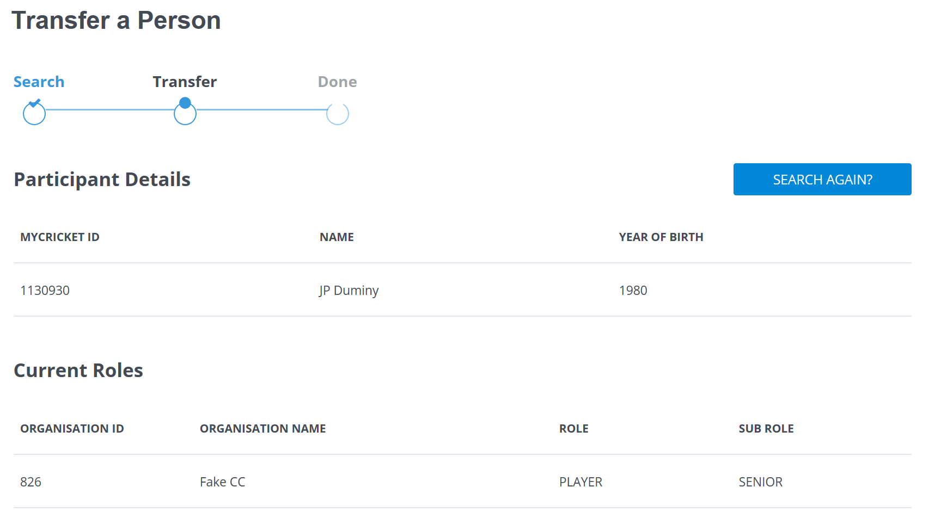Click the Search step checkmark circle
This screenshot has width=941, height=518.
pos(34,113)
